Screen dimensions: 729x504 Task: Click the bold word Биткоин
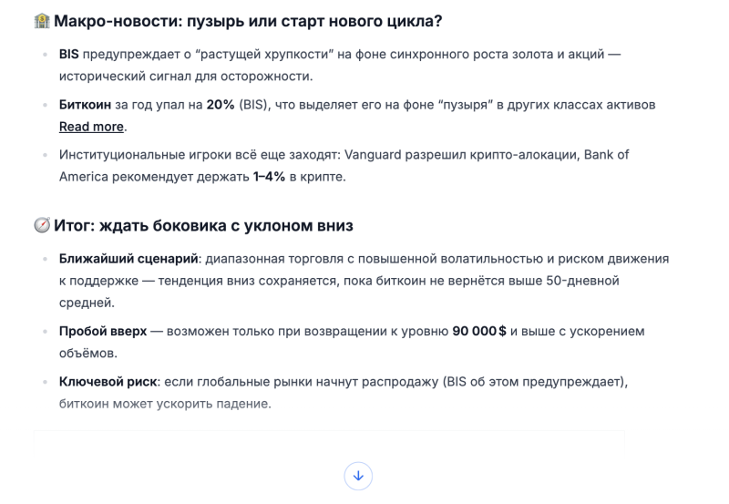85,105
